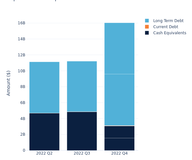Image resolution: width=192 pixels, height=160 pixels.
Task: Select the 2022 Q3 Long Term Debt bar
Action: (82, 86)
